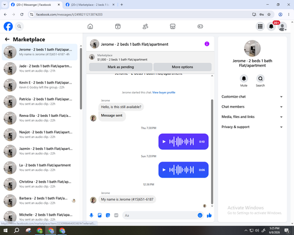Open conversation information purple icon
294x235 pixels.
pyautogui.click(x=207, y=44)
